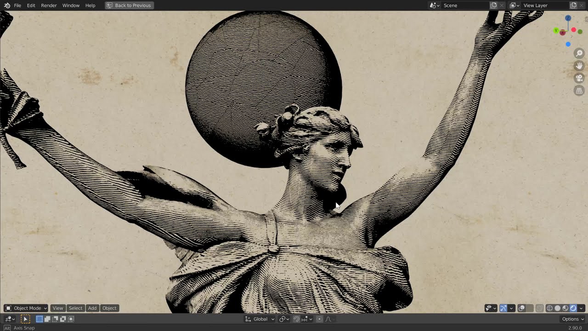Image resolution: width=588 pixels, height=331 pixels.
Task: Click the Alt key hint icon
Action: (x=7, y=328)
